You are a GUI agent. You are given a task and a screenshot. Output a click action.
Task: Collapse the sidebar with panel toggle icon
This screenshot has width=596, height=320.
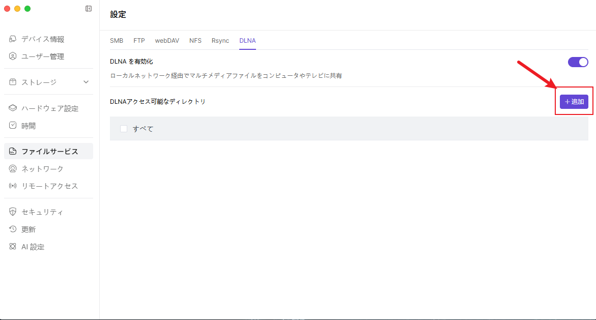89,9
